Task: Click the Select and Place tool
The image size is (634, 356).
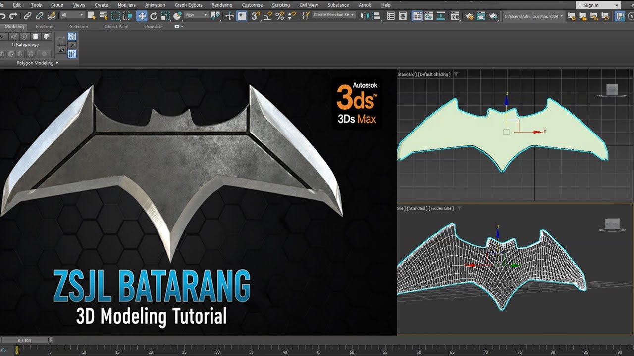Action: click(177, 16)
